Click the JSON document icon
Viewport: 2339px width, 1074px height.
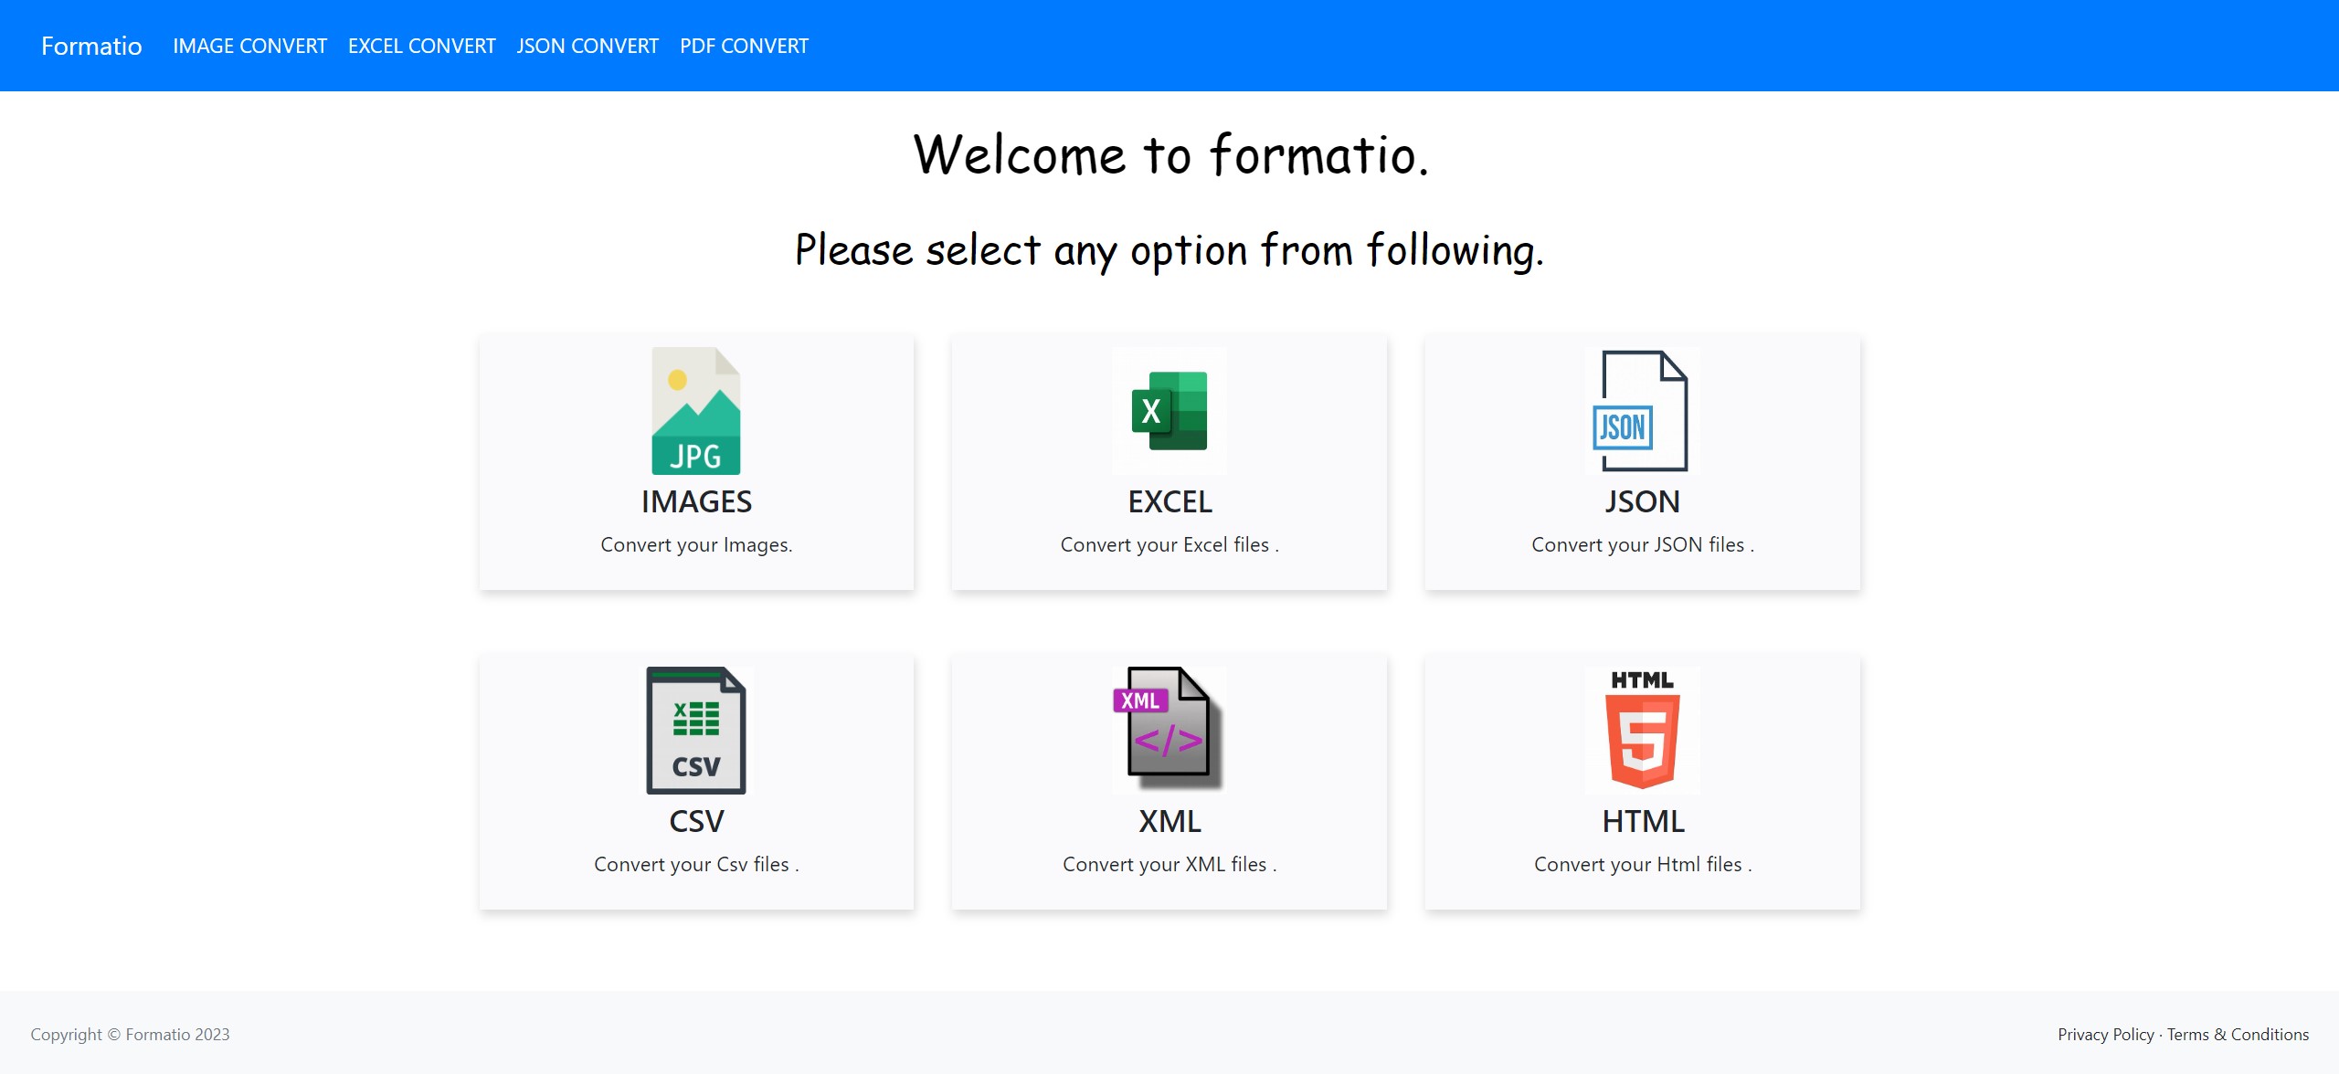(x=1641, y=411)
